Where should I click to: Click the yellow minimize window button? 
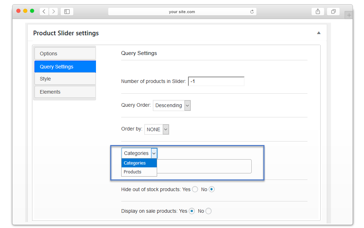click(25, 11)
